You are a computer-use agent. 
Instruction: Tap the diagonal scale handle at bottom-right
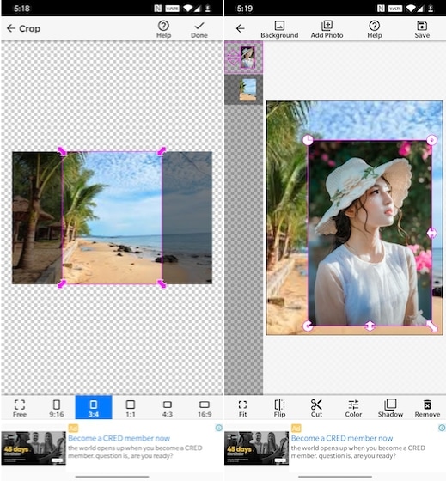pyautogui.click(x=432, y=326)
